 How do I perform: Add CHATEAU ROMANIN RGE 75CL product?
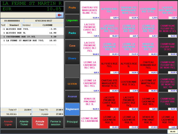pos(148,65)
